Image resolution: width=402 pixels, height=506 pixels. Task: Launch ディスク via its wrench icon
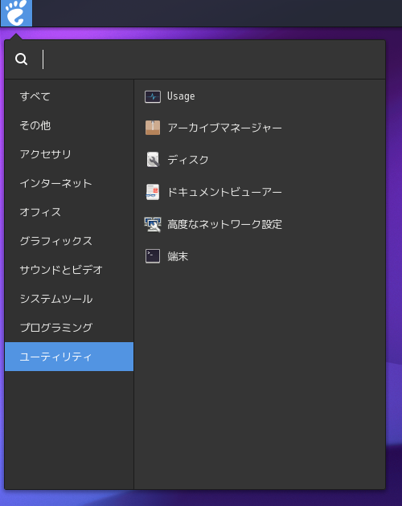coord(153,160)
